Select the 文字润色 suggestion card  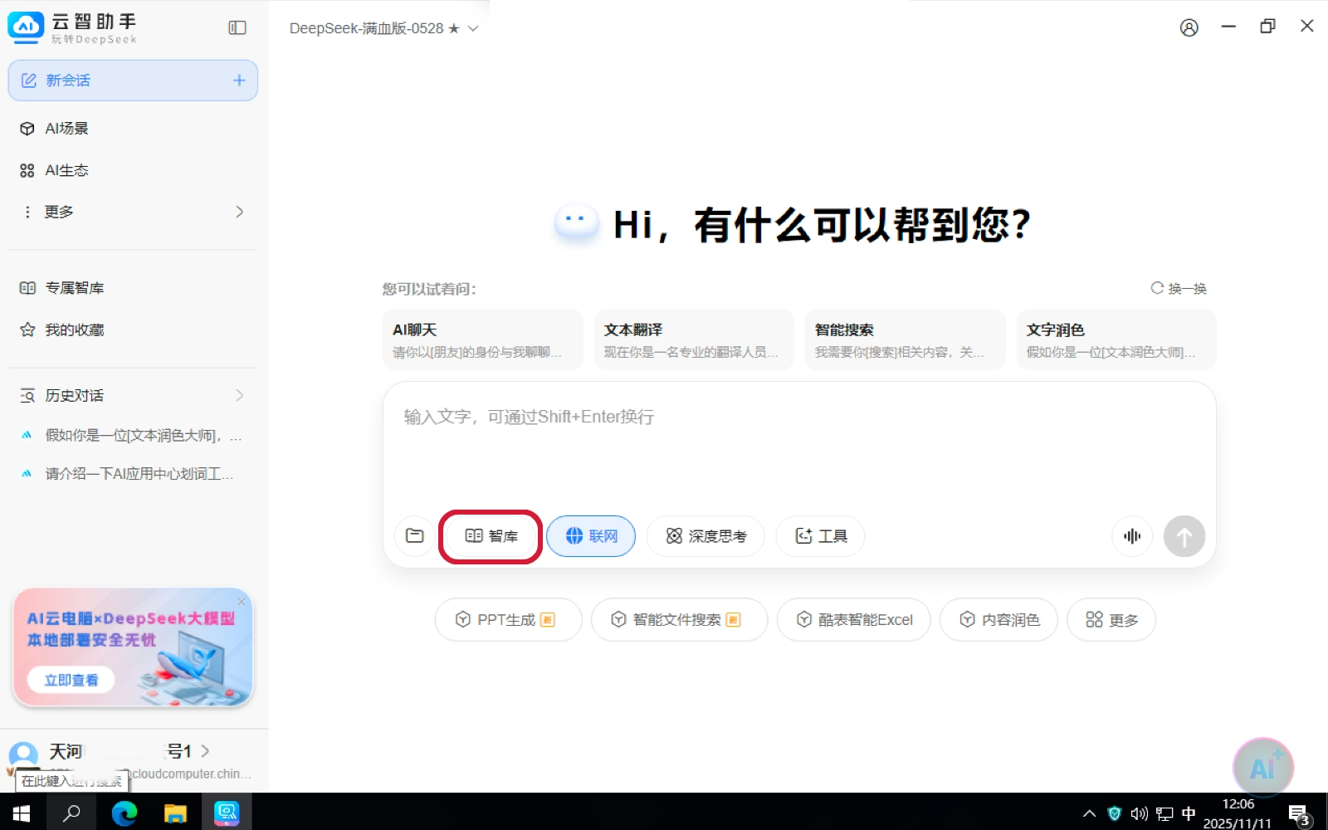coord(1116,339)
